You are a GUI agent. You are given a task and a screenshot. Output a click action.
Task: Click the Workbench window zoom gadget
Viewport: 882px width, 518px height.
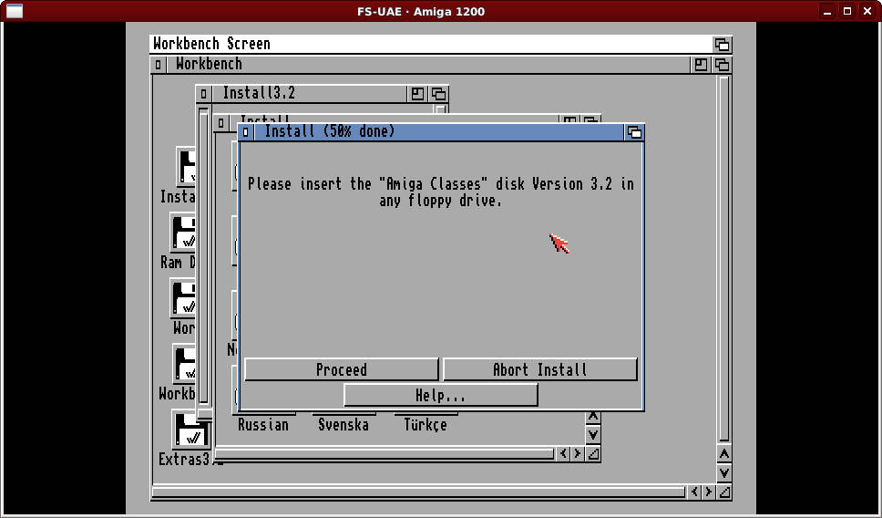pos(701,65)
